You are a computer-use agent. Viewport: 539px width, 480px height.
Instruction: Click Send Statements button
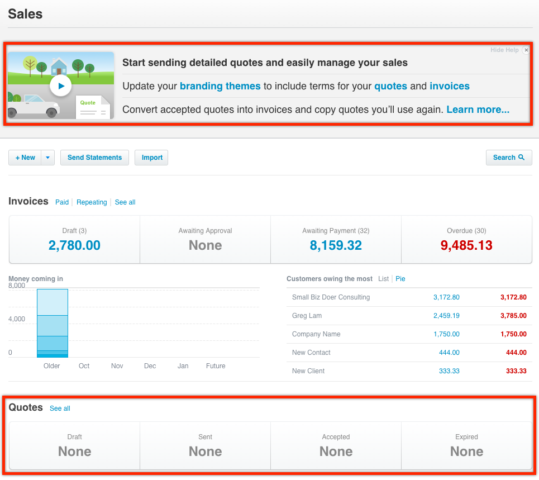(94, 158)
